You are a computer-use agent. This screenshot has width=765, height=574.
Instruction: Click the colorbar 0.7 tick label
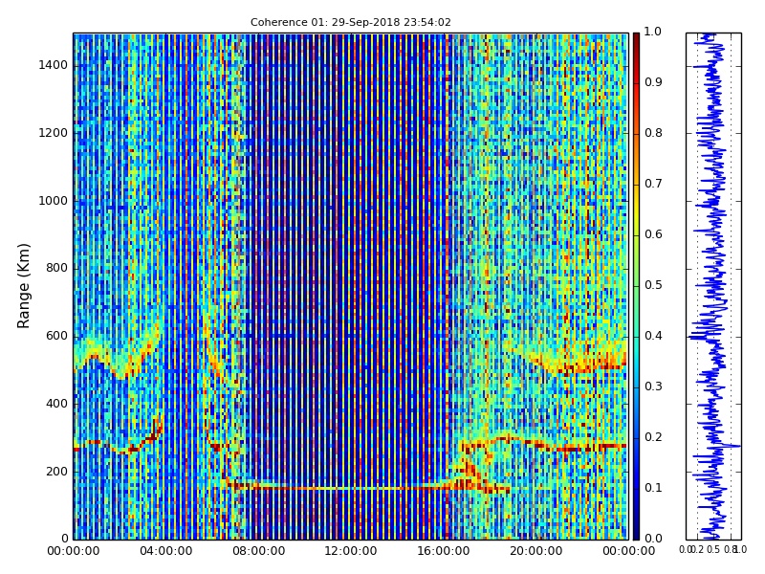[x=653, y=184]
